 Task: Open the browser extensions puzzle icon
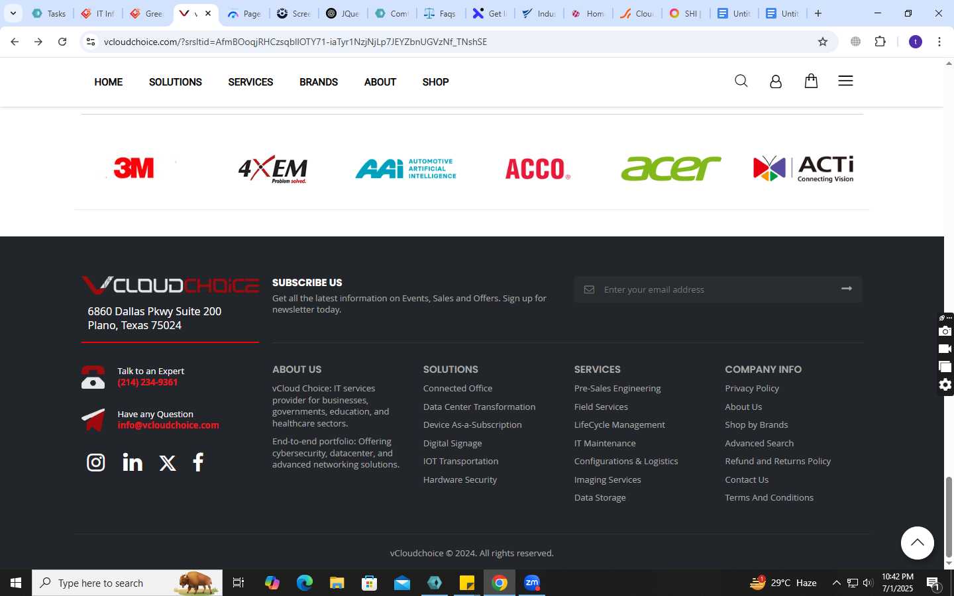coord(880,42)
